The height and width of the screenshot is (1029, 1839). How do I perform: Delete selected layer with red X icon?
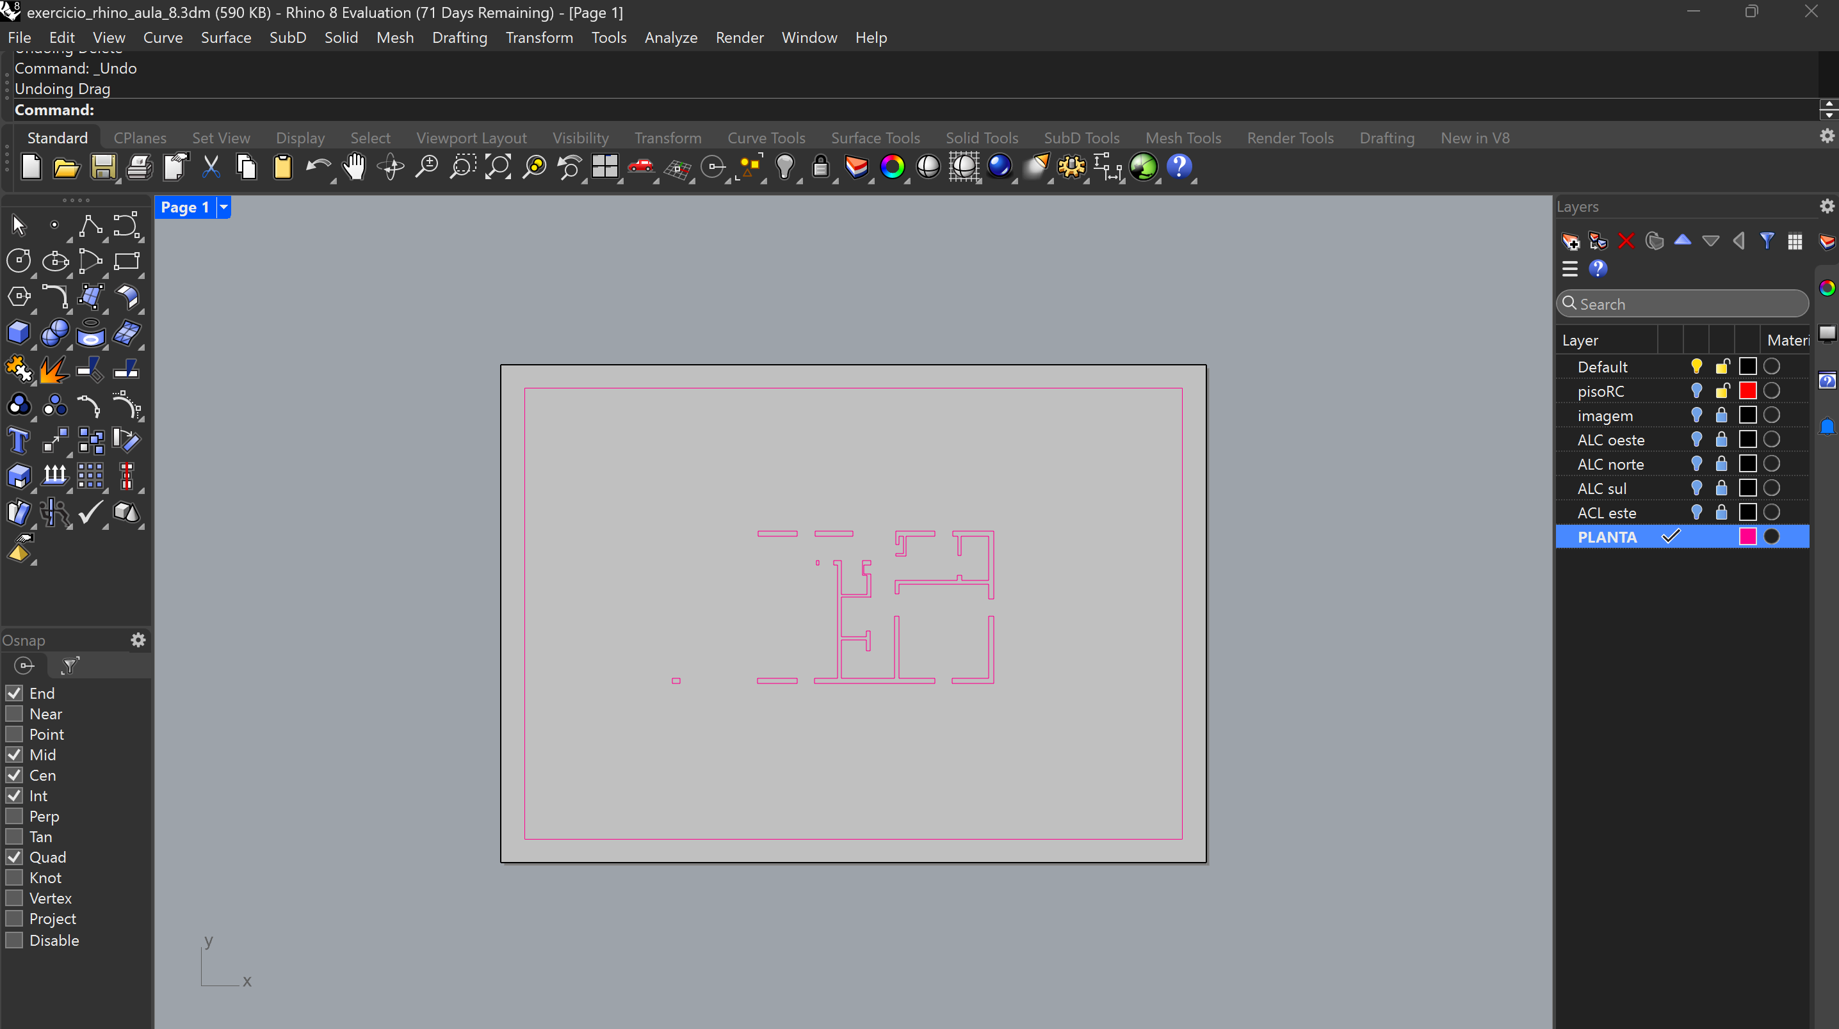[x=1626, y=241]
